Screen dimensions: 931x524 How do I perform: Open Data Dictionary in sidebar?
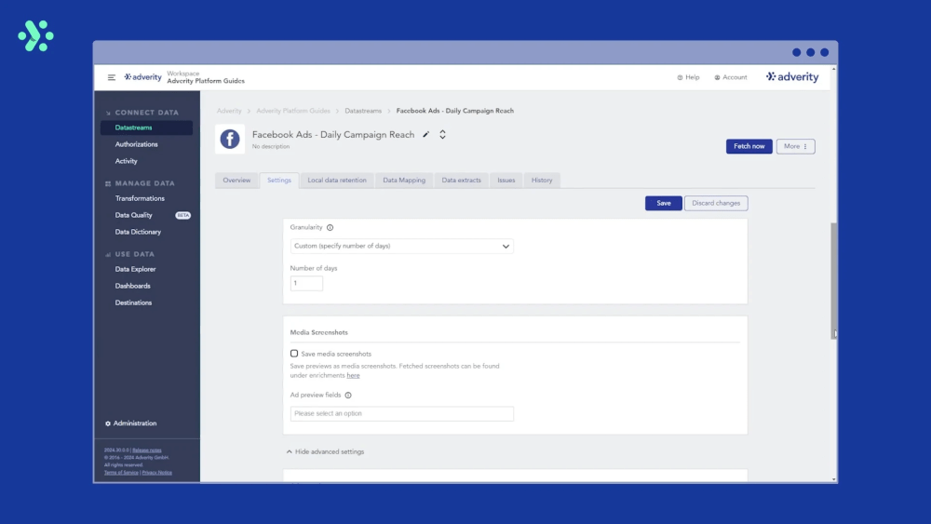click(x=138, y=232)
